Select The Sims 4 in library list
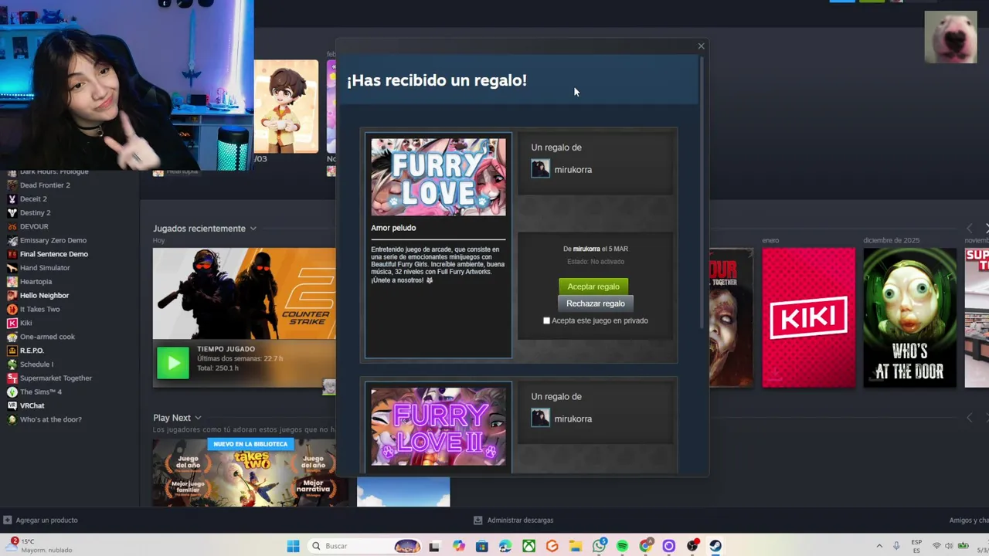989x556 pixels. click(x=40, y=392)
